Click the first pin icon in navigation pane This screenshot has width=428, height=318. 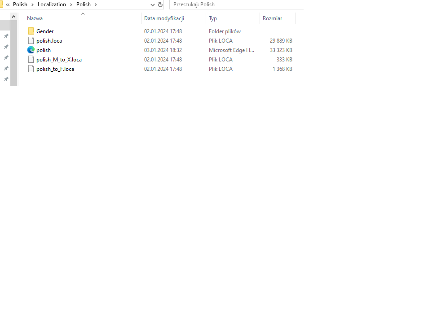point(6,36)
